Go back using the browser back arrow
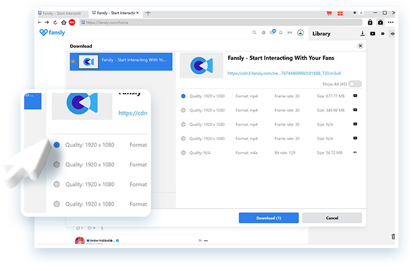This screenshot has width=413, height=271. tap(39, 22)
